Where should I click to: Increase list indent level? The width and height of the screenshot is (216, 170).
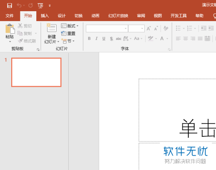click(211, 28)
